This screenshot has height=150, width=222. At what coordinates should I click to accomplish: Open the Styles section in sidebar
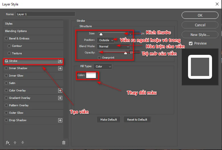[x=9, y=24]
